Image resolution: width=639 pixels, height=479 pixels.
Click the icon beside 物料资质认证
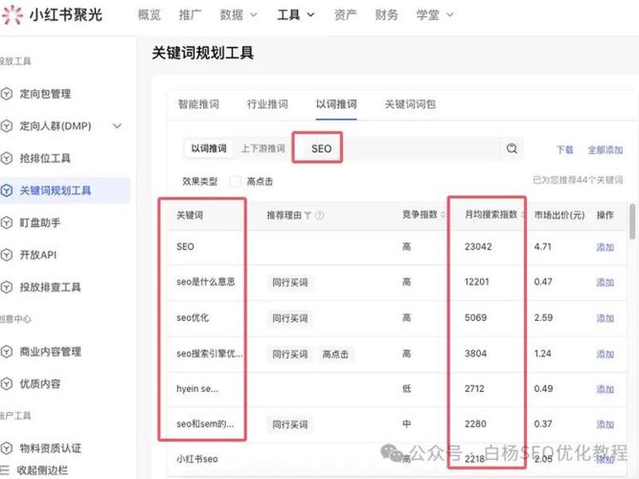[x=6, y=449]
